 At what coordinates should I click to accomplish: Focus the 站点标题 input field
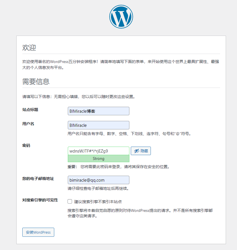[x=98, y=111]
